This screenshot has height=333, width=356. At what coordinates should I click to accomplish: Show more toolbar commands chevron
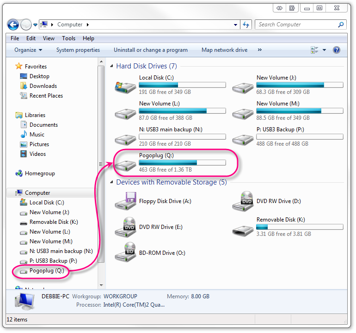click(259, 50)
